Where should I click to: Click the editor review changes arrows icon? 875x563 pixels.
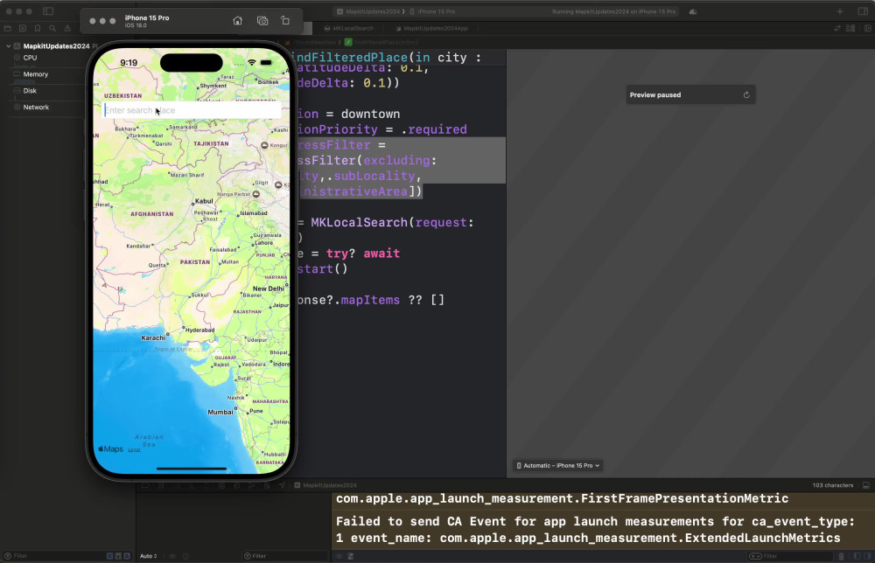click(x=837, y=28)
